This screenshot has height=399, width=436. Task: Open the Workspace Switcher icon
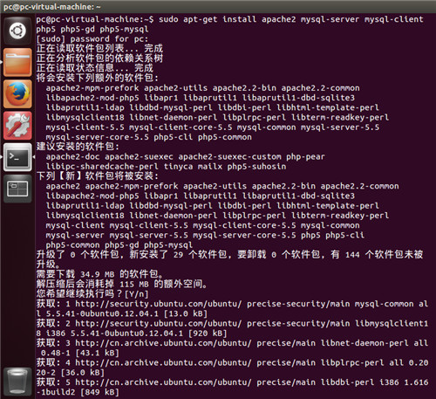point(17,189)
